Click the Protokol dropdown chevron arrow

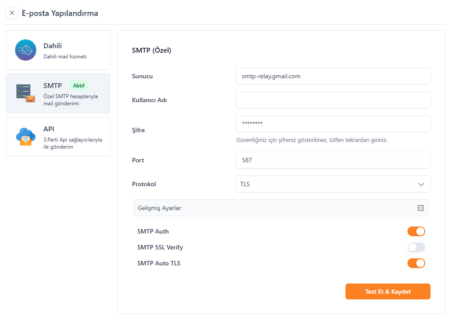point(421,184)
